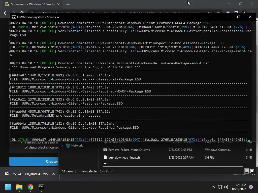Click the uup_download_linux.sh file icon
The height and width of the screenshot is (193, 258).
click(x=105, y=158)
